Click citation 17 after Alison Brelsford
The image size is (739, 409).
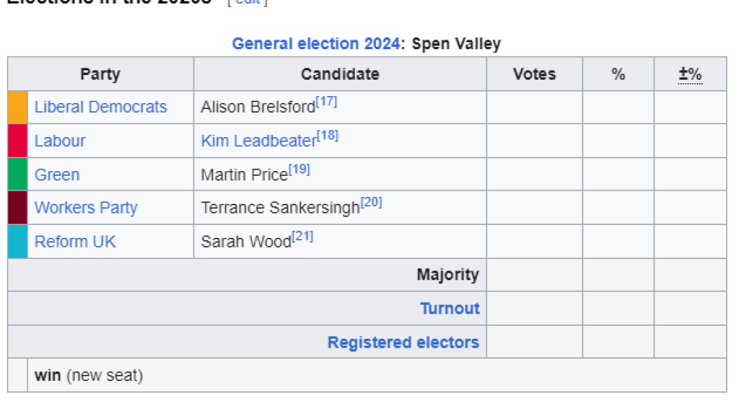(327, 102)
